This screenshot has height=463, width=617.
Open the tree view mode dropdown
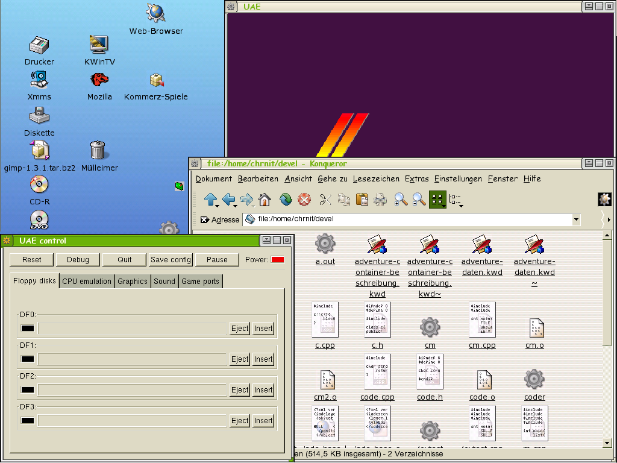pos(456,200)
